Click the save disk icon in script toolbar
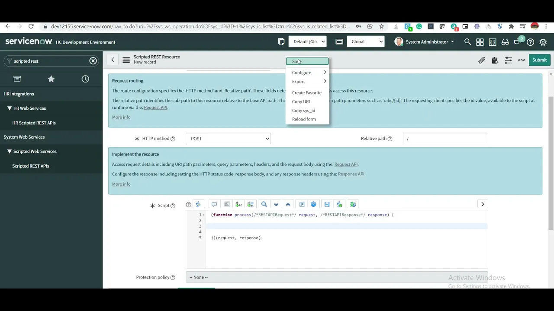The width and height of the screenshot is (554, 311). pyautogui.click(x=327, y=204)
